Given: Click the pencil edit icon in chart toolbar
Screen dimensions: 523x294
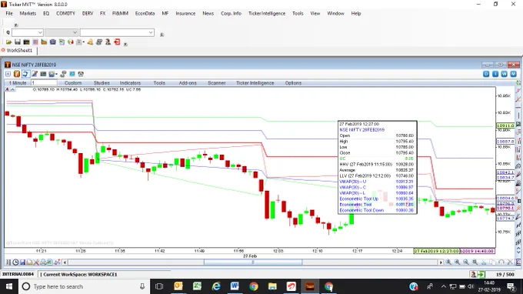Looking at the screenshot, I should point(35,74).
